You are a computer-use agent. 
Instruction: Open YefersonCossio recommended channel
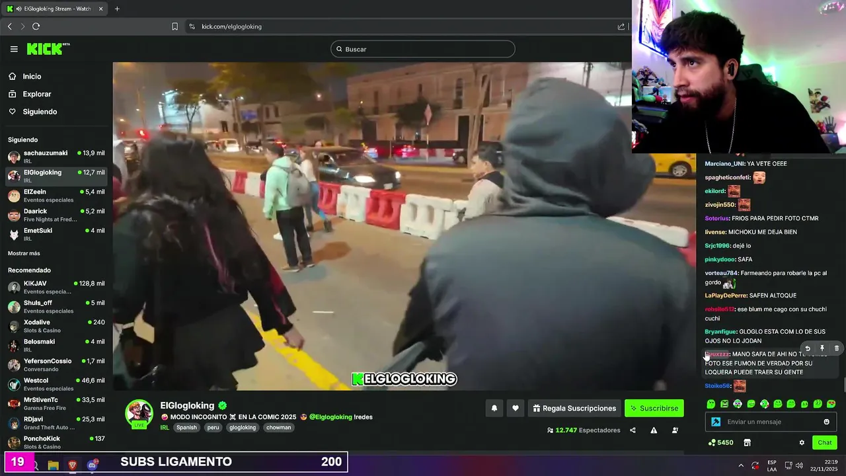tap(56, 365)
